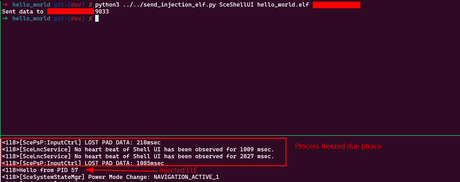Click the Hello from PID 57 log line
Viewport: 460px width, 182px height.
click(40, 170)
